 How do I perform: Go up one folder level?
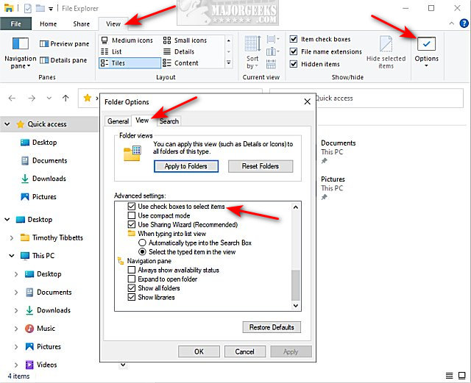click(x=65, y=99)
